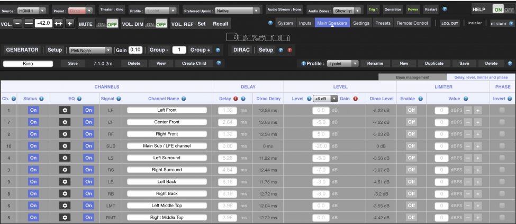Click the generator Gain 0.10 field

[x=135, y=50]
